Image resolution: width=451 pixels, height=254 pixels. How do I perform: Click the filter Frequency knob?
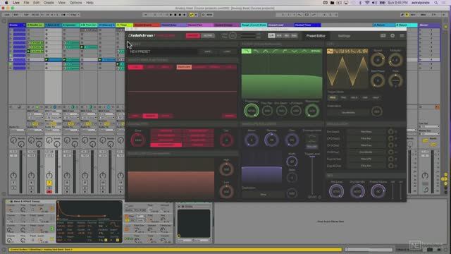point(252,111)
